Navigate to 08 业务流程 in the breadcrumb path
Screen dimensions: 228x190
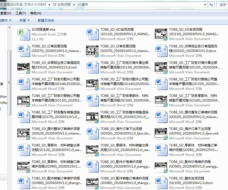[x=62, y=5]
